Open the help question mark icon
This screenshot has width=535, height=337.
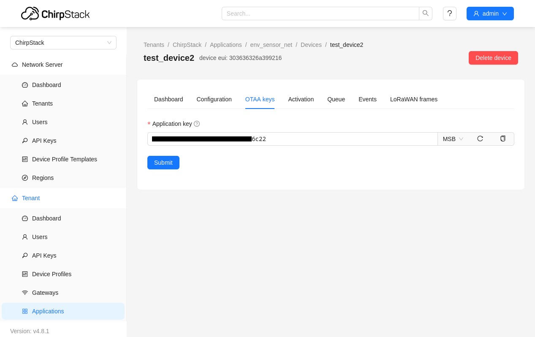point(450,14)
